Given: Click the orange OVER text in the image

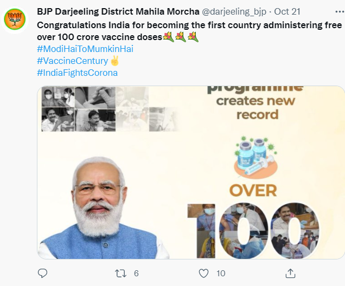Looking at the screenshot, I should pyautogui.click(x=253, y=190).
